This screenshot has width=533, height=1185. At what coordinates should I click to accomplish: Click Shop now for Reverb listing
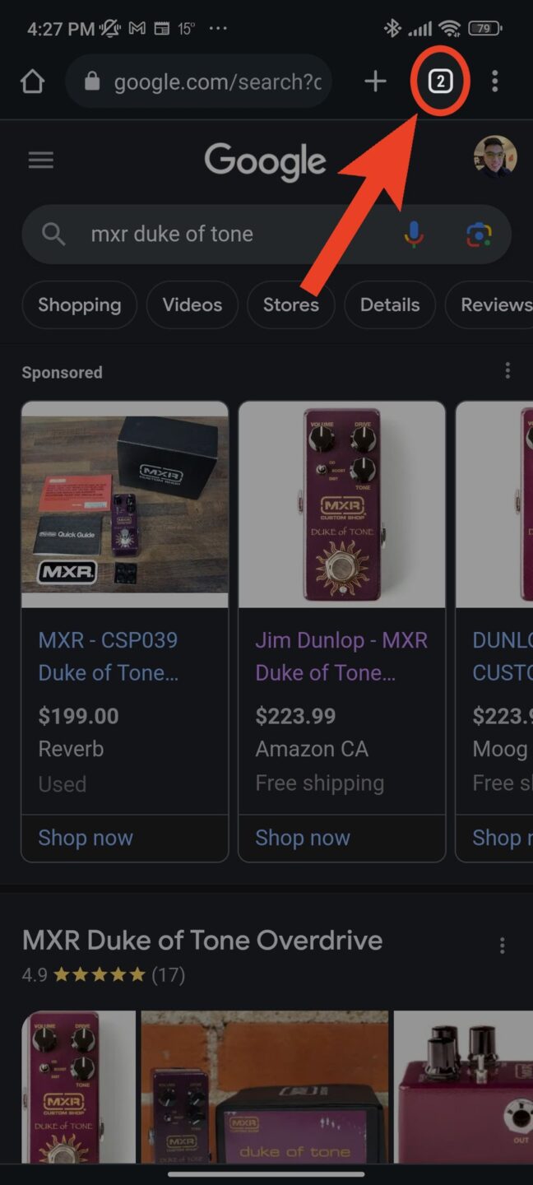[x=86, y=838]
